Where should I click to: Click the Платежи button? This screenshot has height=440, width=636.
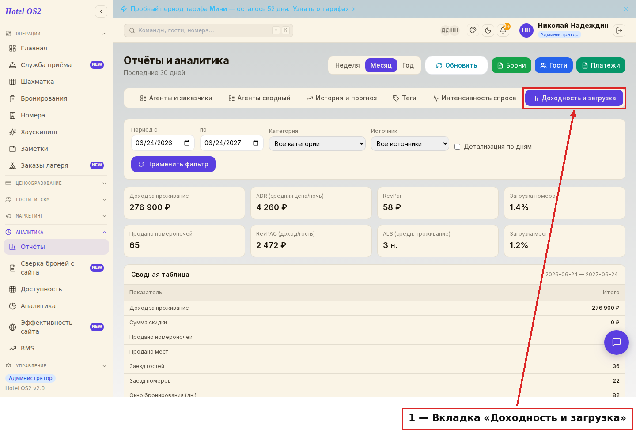click(x=601, y=65)
